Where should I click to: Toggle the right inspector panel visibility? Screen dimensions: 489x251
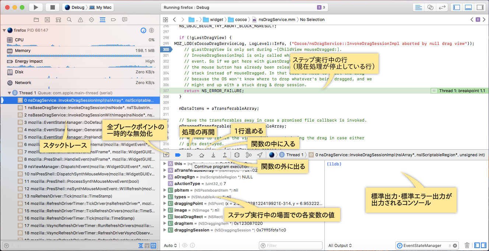[479, 7]
